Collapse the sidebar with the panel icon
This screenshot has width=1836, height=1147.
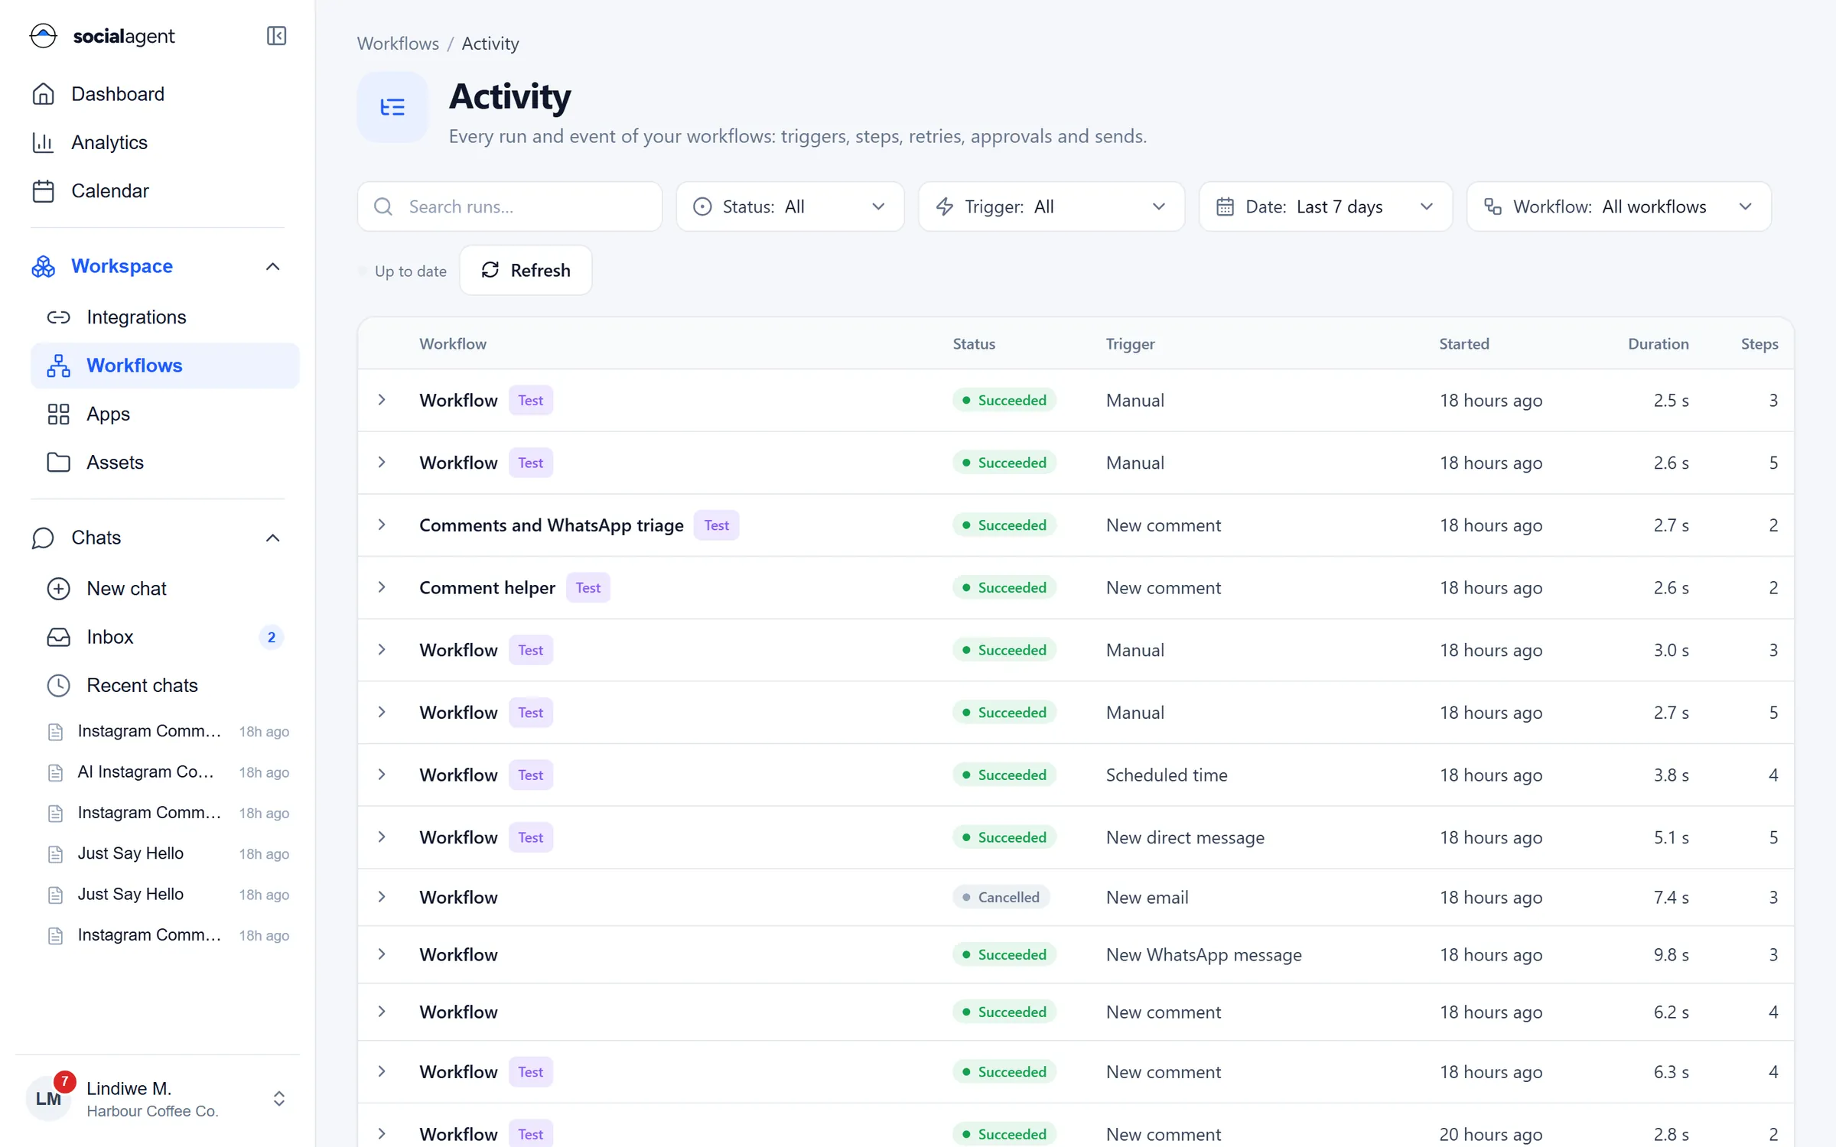[276, 36]
